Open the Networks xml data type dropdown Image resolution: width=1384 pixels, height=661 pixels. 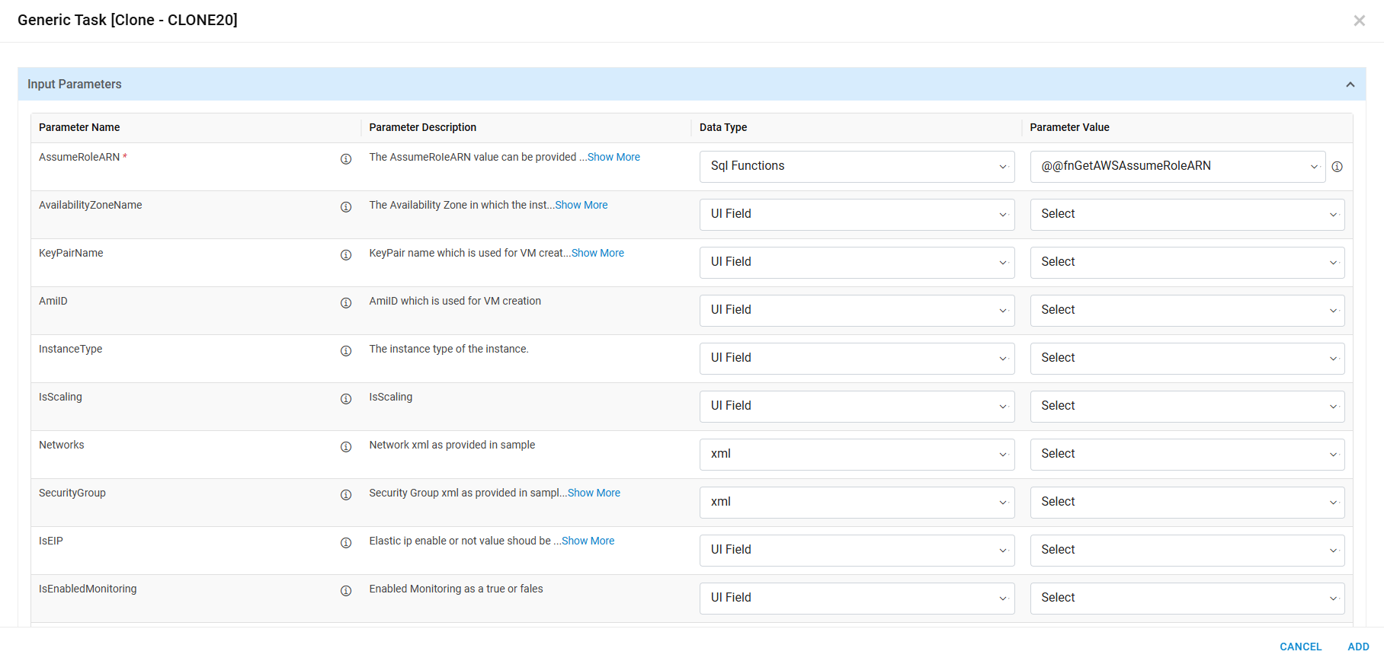tap(857, 455)
